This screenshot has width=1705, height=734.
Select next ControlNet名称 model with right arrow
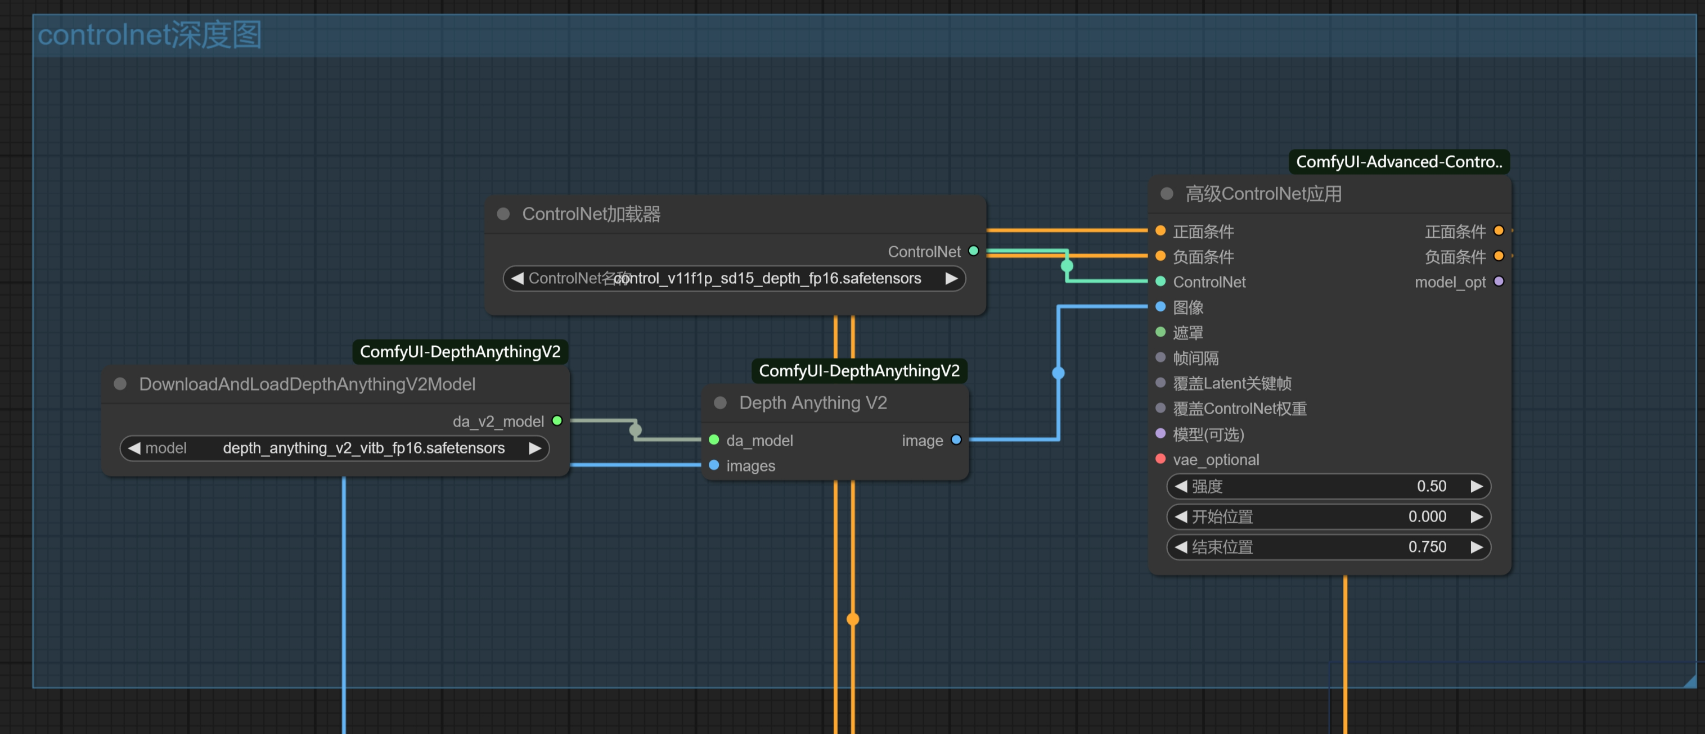tap(951, 278)
